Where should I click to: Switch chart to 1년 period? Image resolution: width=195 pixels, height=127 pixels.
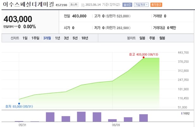[58, 38]
